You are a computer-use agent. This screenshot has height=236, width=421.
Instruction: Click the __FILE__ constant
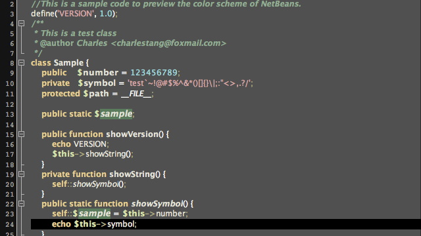pyautogui.click(x=136, y=94)
